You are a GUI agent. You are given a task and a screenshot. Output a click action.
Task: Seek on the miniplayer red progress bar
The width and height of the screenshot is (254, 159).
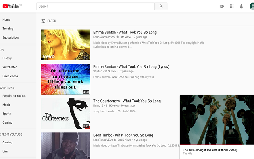[217, 145]
